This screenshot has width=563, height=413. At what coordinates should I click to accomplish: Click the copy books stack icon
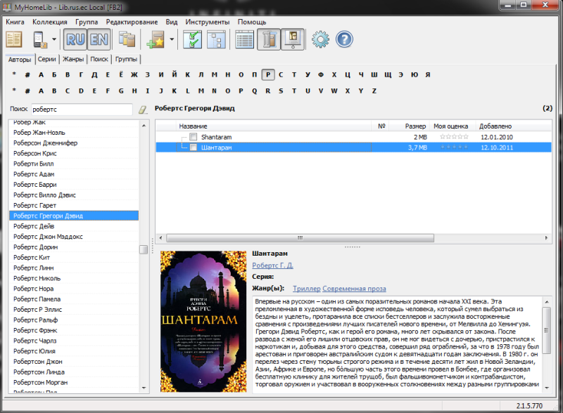(127, 39)
